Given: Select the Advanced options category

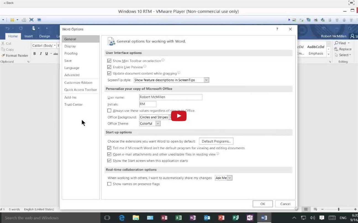Looking at the screenshot, I should (81, 75).
